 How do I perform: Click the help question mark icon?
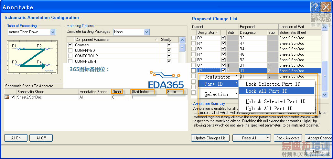315,8
